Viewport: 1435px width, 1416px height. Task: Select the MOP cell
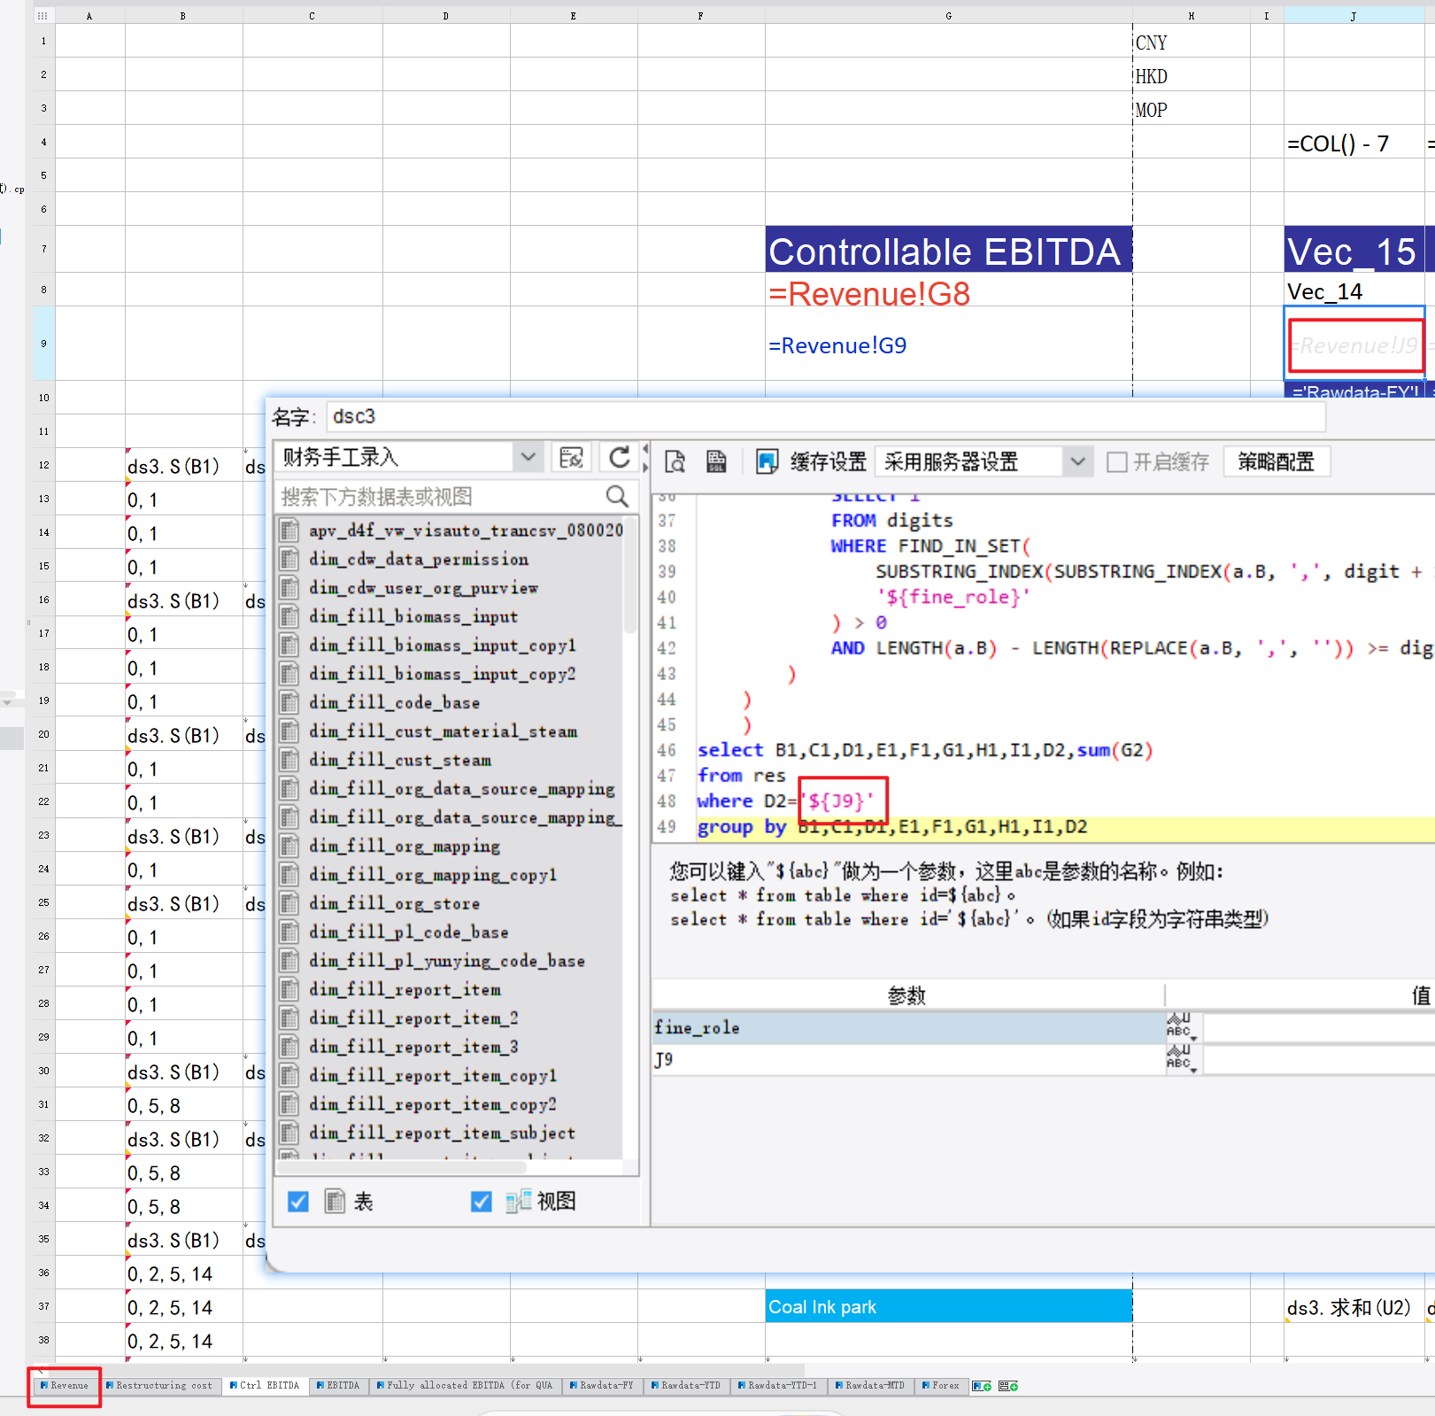pyautogui.click(x=1191, y=108)
